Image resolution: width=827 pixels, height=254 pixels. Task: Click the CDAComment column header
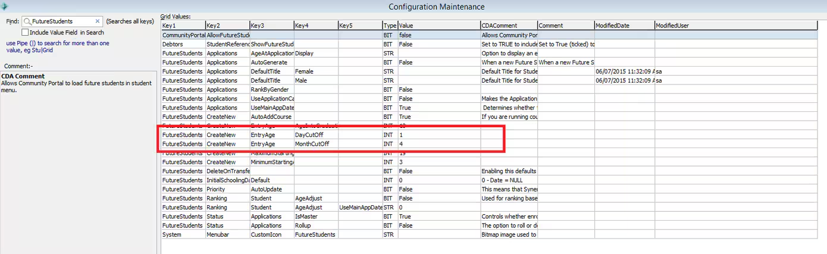tap(509, 26)
